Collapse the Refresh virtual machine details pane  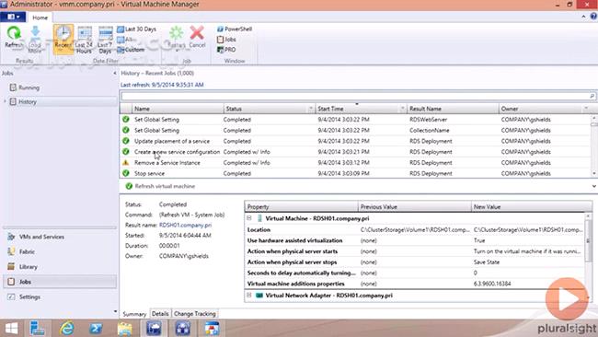593,186
